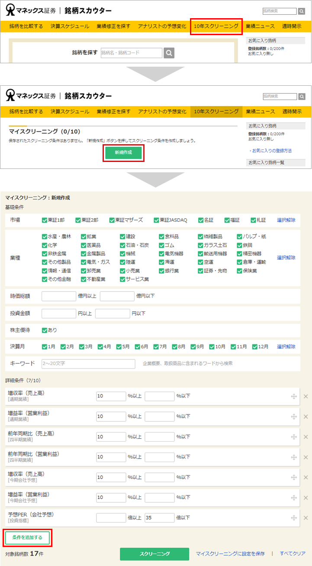Image resolution: width=312 pixels, height=566 pixels.
Task: Remove the 予想PER（会社予想） condition row
Action: pos(306,518)
